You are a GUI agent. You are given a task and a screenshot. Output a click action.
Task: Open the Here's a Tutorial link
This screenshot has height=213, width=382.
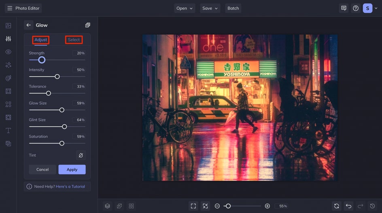coord(70,187)
